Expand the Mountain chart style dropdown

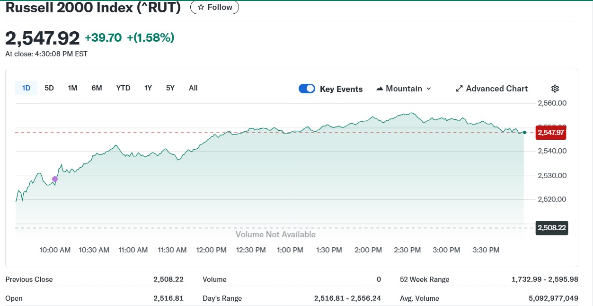[404, 89]
